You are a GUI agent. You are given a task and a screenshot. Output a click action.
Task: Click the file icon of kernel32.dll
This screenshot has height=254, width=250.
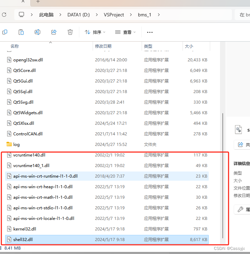click(9, 229)
